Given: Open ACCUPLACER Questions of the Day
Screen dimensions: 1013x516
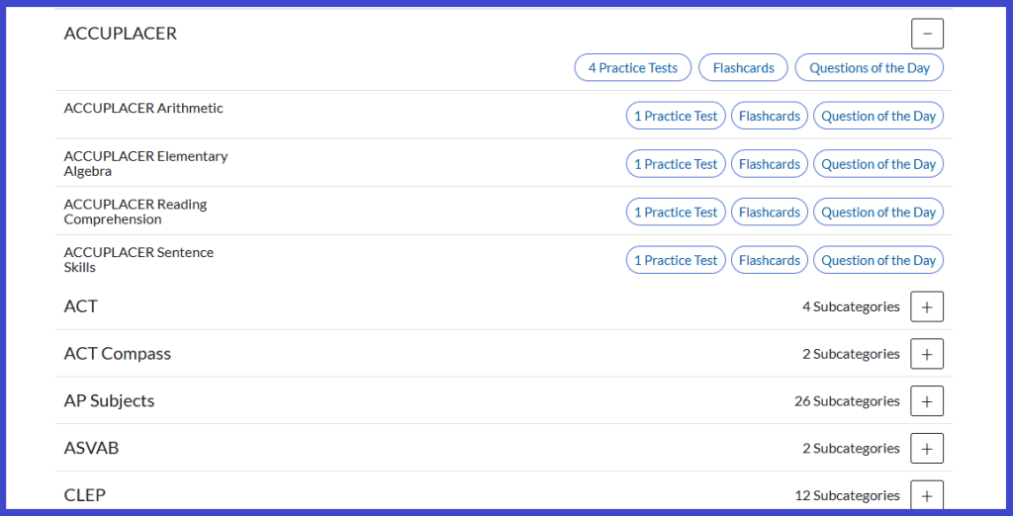Looking at the screenshot, I should [869, 68].
